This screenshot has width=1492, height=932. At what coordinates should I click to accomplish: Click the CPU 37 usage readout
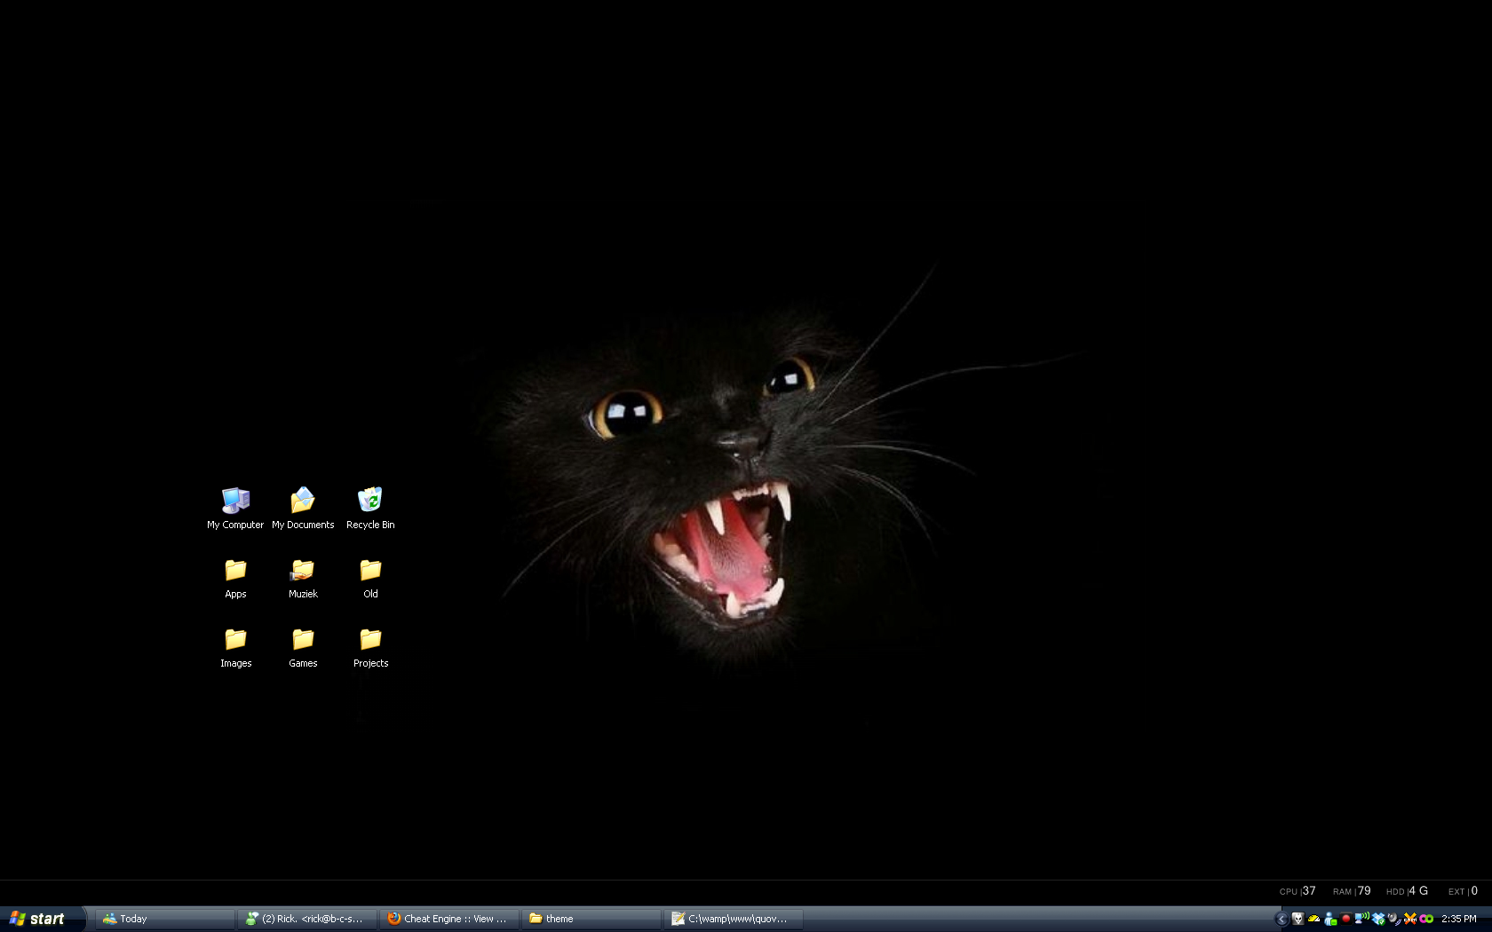[x=1298, y=891]
